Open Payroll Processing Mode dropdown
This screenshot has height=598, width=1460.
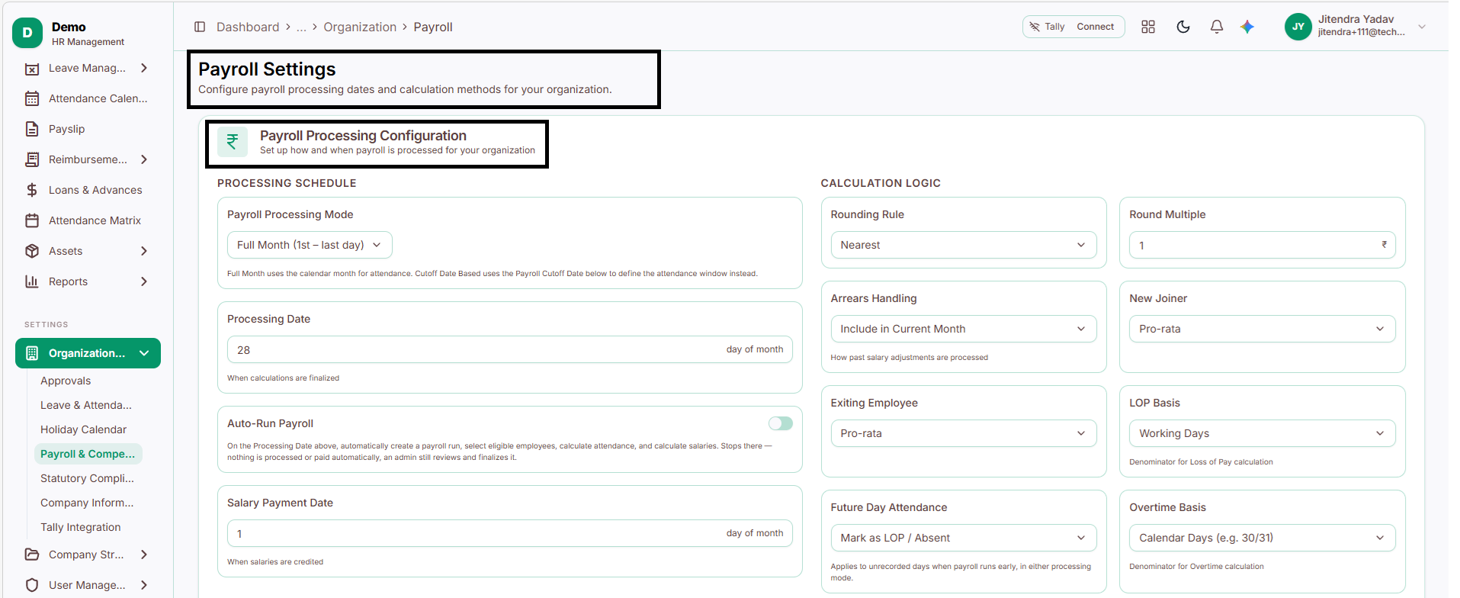point(310,245)
